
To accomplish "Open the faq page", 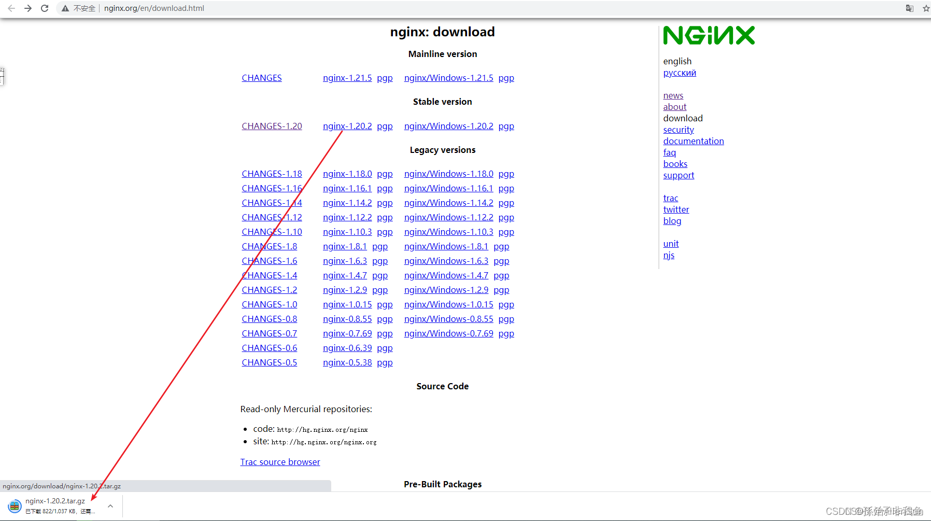I will tap(669, 152).
